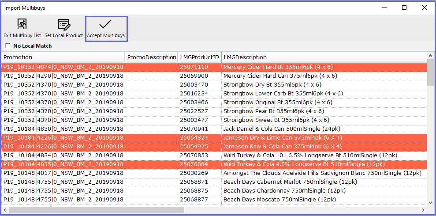Select the Beach Days Cabernet Merlot row
Screen dimensions: 436x216
click(x=214, y=182)
